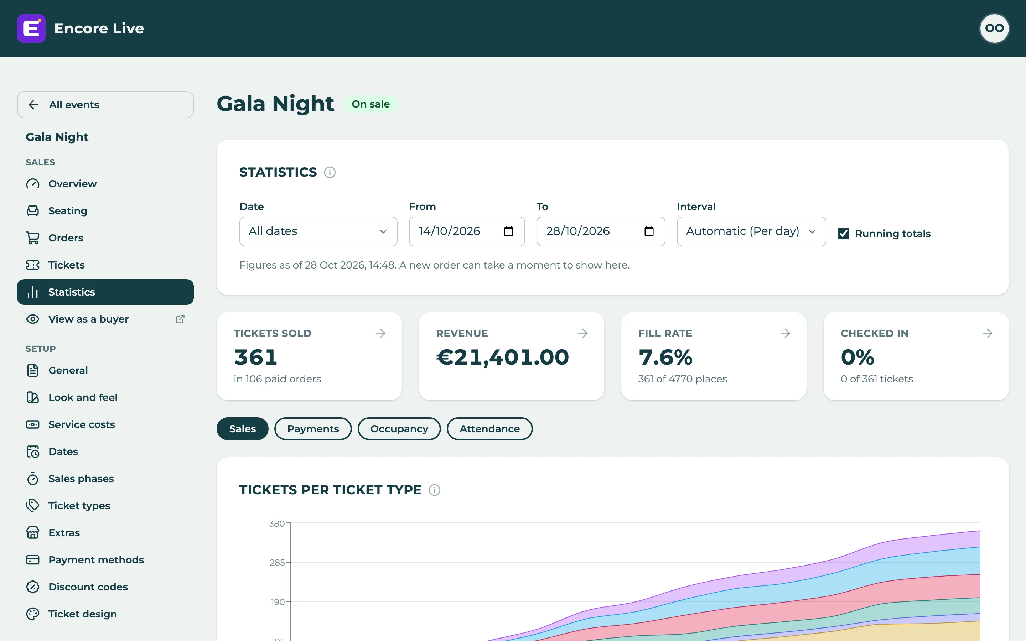Image resolution: width=1026 pixels, height=641 pixels.
Task: Go back to All events
Action: pyautogui.click(x=105, y=105)
